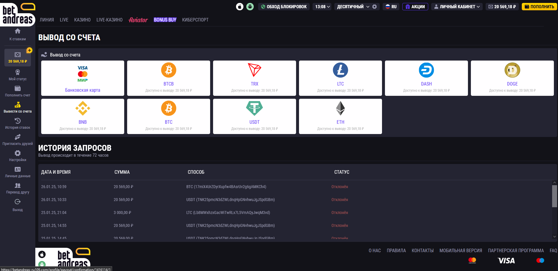Open Пополнить счет in the sidebar

tap(18, 91)
